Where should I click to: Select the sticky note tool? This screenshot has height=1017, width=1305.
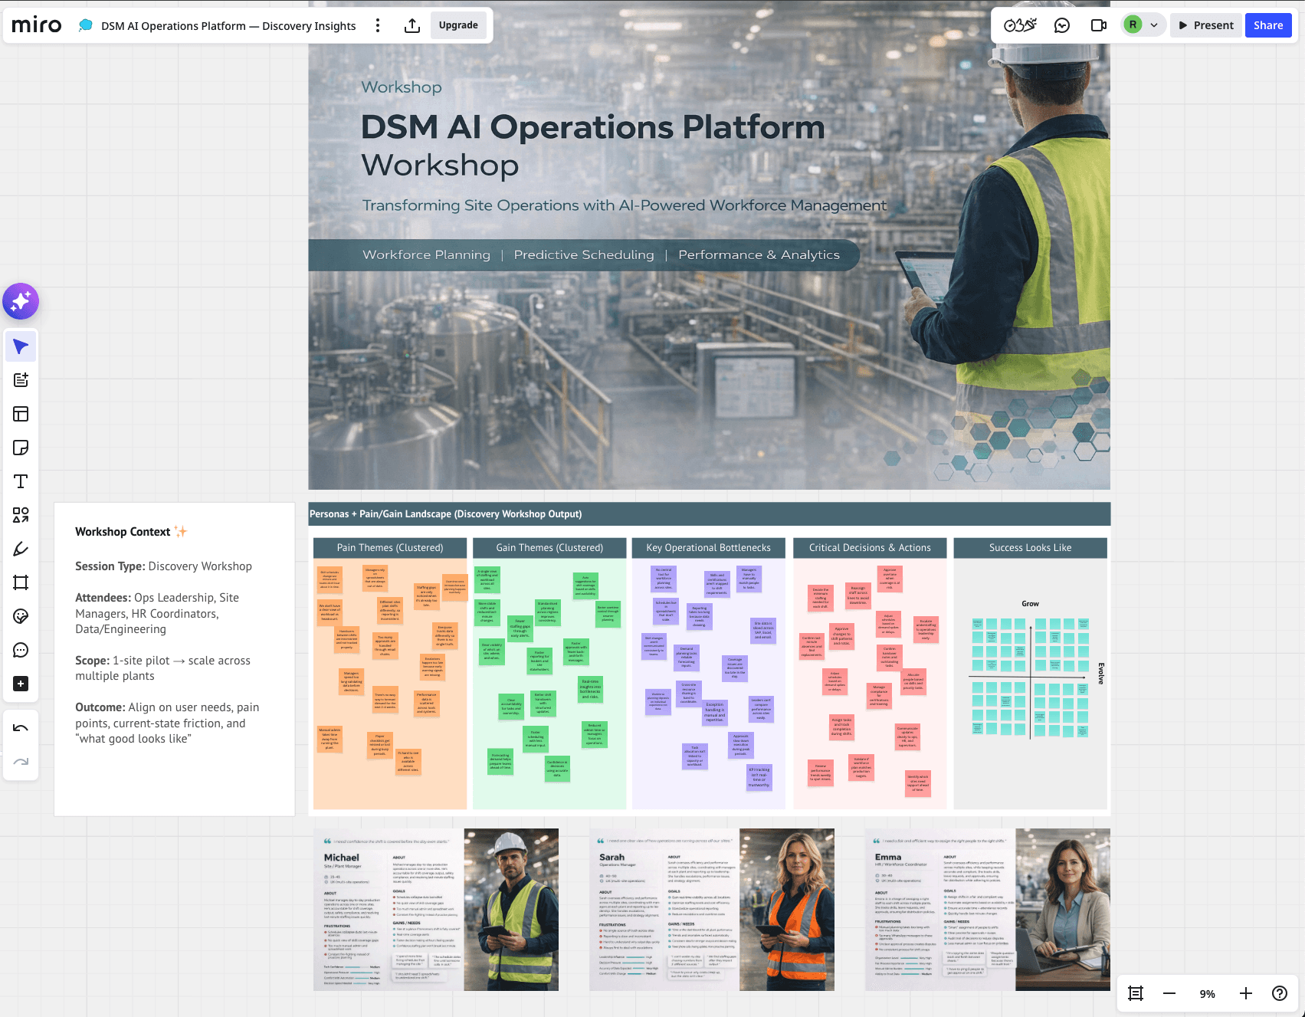21,448
